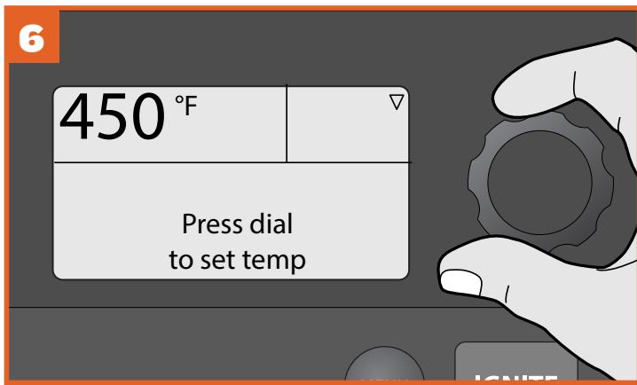The width and height of the screenshot is (637, 385).
Task: Click the °F unit symbol
Action: [x=186, y=106]
